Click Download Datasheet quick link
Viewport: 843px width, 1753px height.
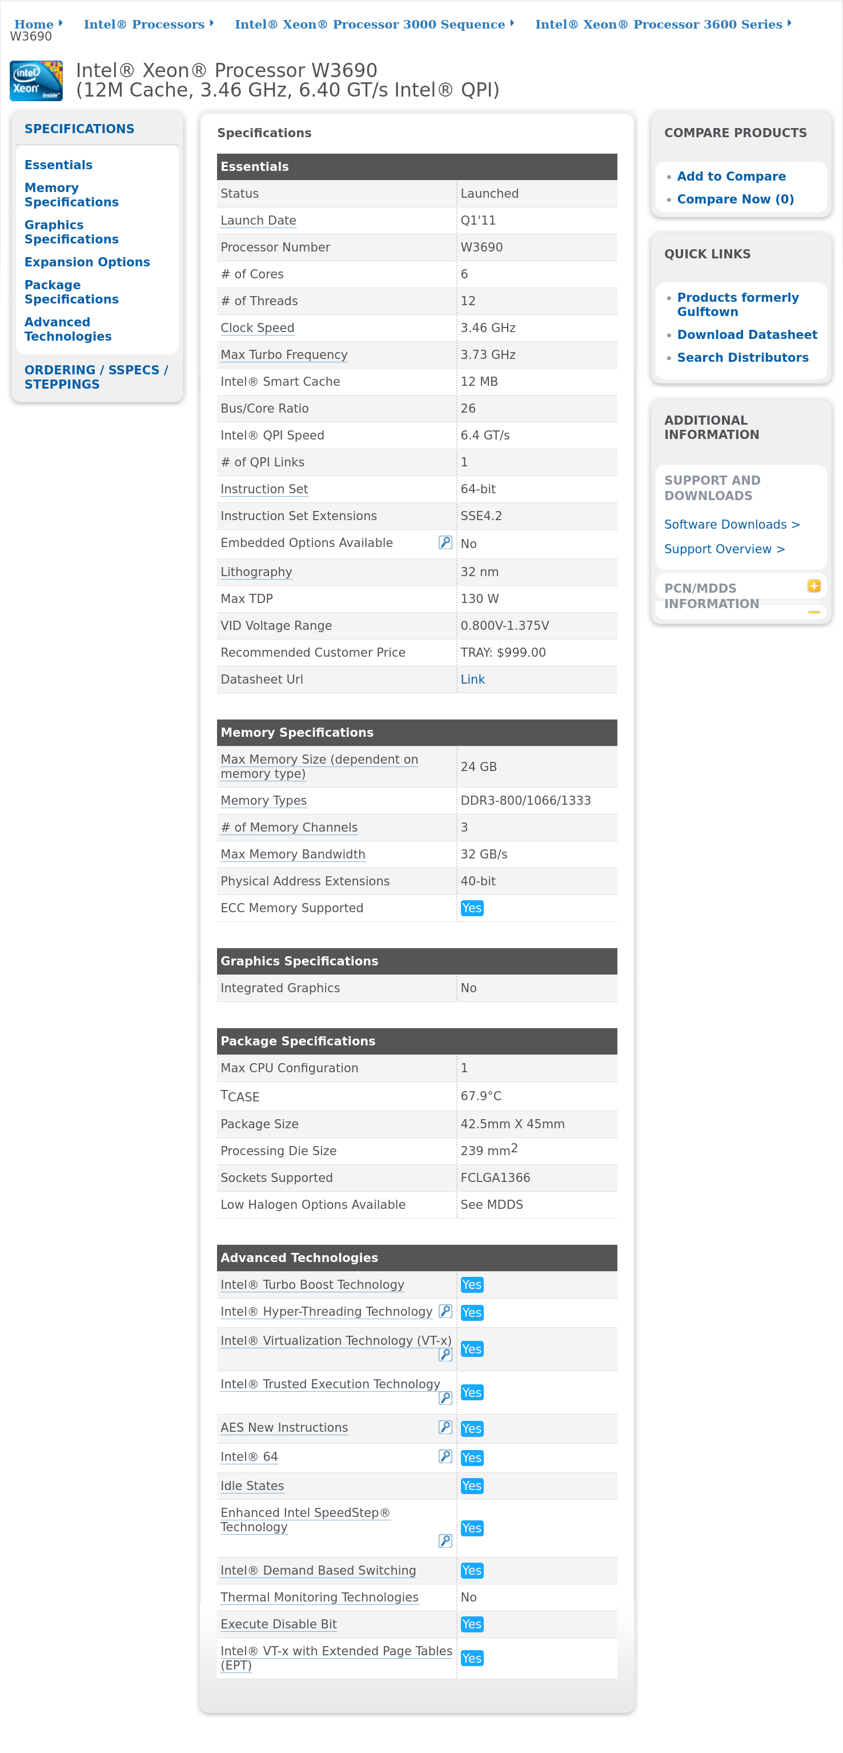pyautogui.click(x=746, y=335)
